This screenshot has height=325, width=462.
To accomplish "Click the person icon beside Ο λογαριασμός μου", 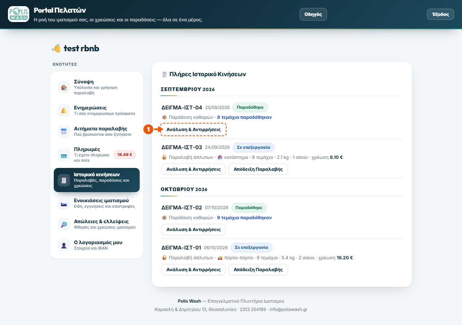I will coord(64,245).
